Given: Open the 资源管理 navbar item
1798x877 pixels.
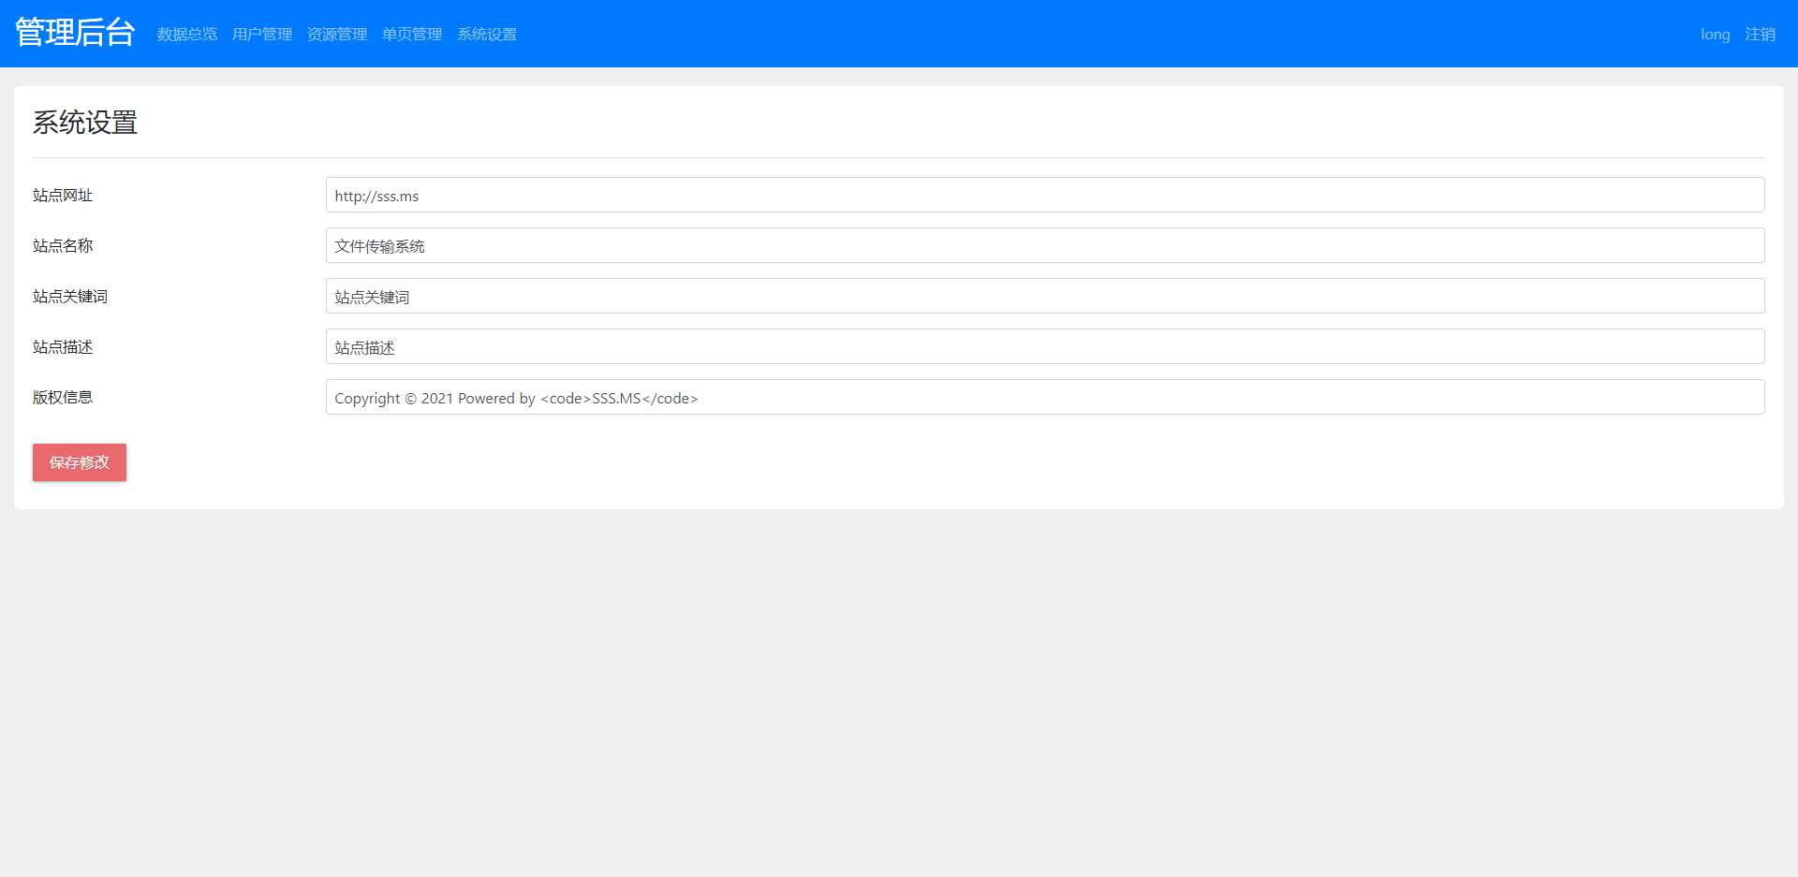Looking at the screenshot, I should (337, 35).
